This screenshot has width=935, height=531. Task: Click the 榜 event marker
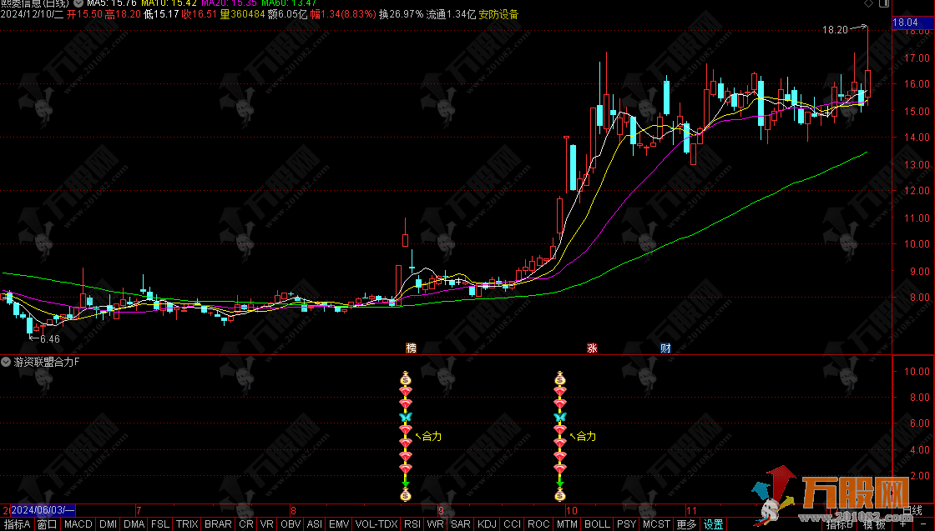tap(412, 348)
